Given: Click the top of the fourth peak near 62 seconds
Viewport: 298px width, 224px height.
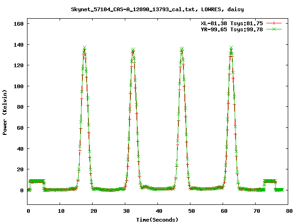Looking at the screenshot, I should 231,48.
